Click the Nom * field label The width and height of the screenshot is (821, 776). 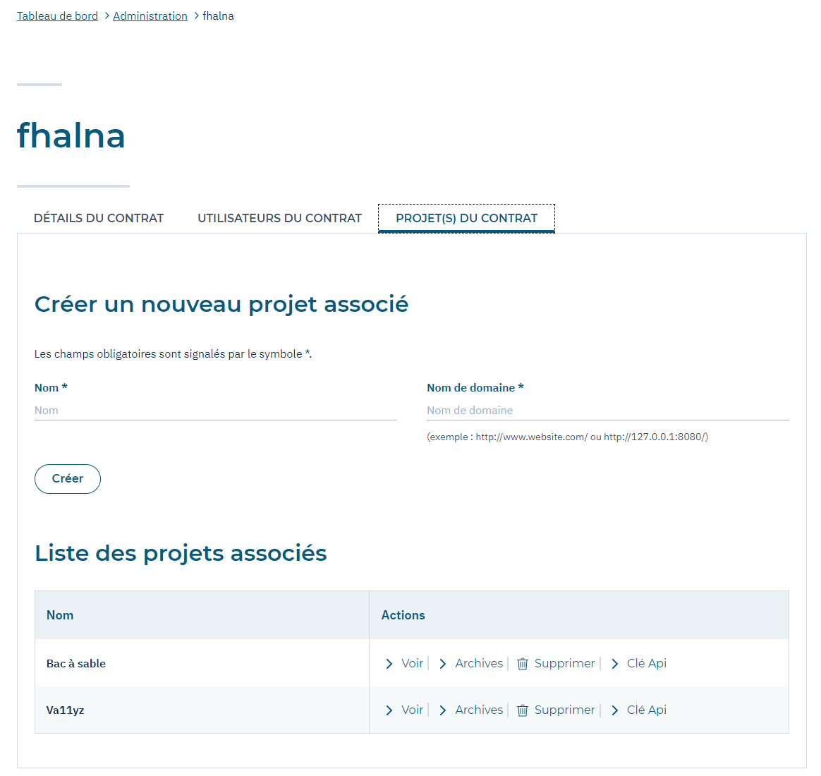click(x=51, y=388)
